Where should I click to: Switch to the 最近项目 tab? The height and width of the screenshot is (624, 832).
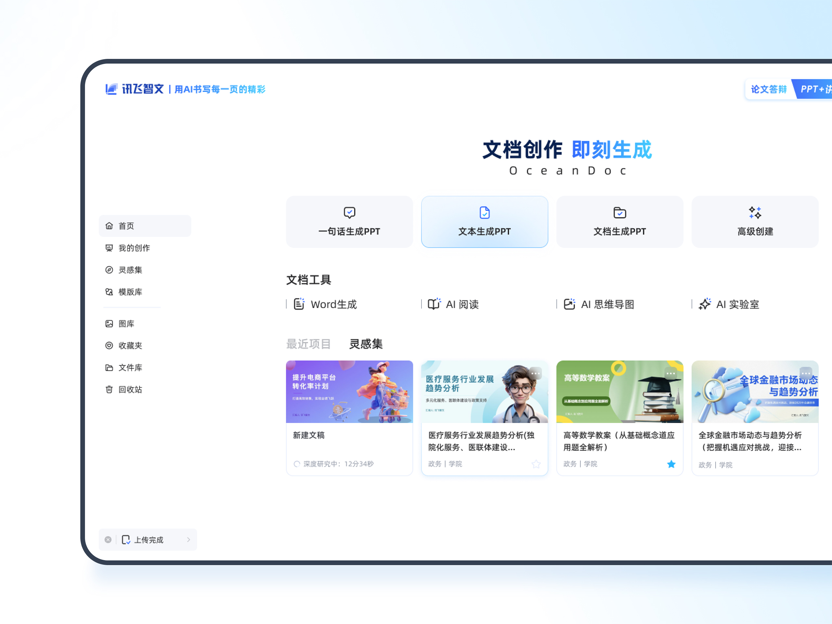pos(308,344)
